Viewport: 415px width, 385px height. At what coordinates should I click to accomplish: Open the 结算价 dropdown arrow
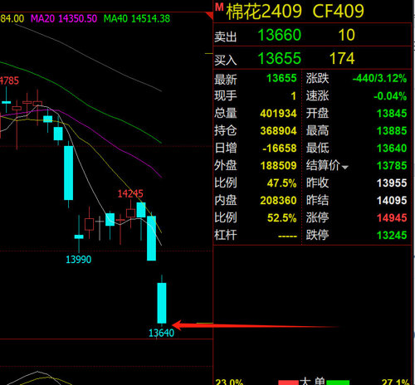345,168
